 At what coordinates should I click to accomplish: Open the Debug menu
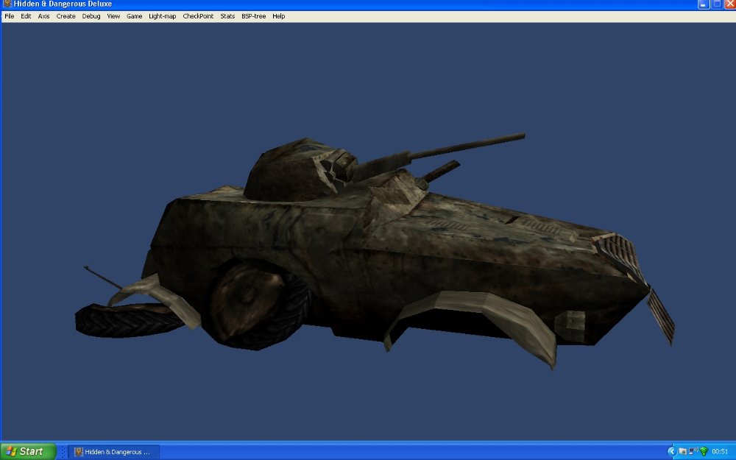[91, 16]
